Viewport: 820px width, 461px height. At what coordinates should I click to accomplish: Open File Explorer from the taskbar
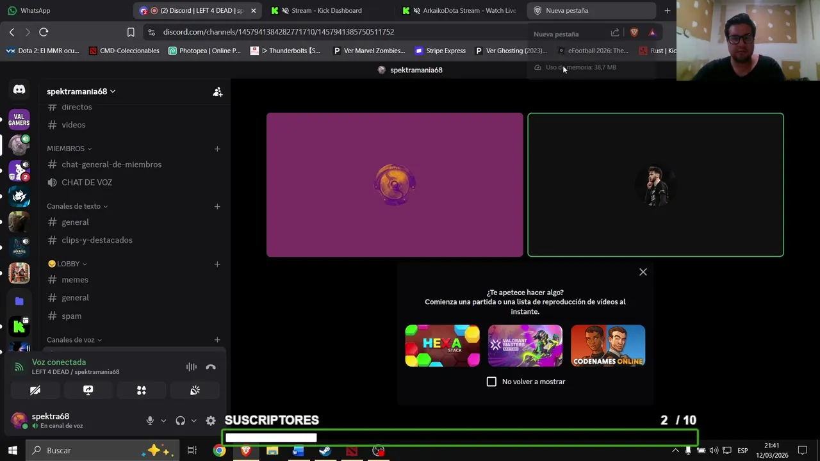(x=272, y=451)
